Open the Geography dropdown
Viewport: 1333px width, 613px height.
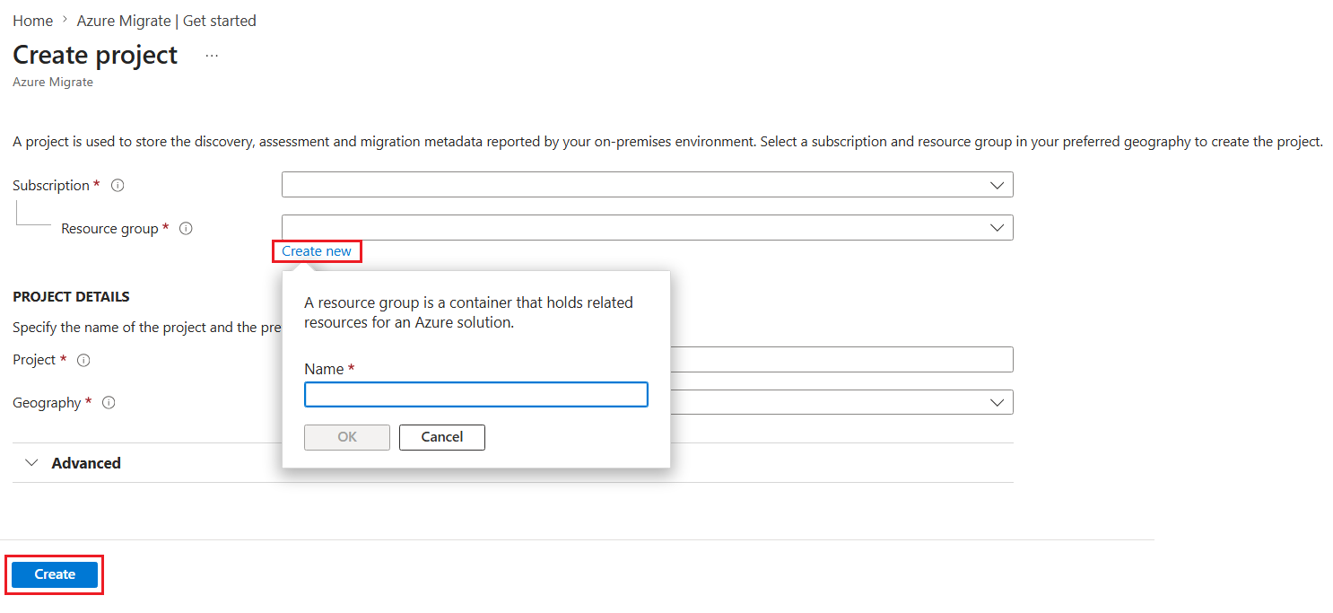click(x=841, y=402)
